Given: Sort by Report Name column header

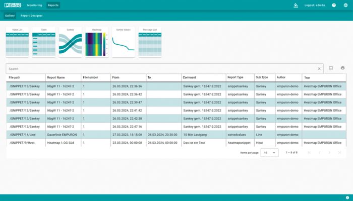Looking at the screenshot, I should click(x=56, y=77).
